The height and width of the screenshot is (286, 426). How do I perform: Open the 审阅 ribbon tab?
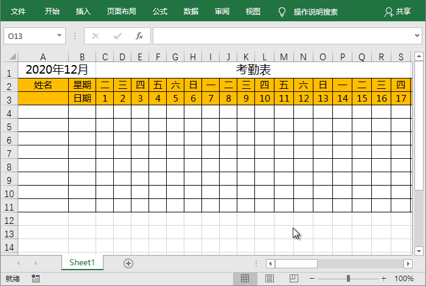pyautogui.click(x=222, y=12)
